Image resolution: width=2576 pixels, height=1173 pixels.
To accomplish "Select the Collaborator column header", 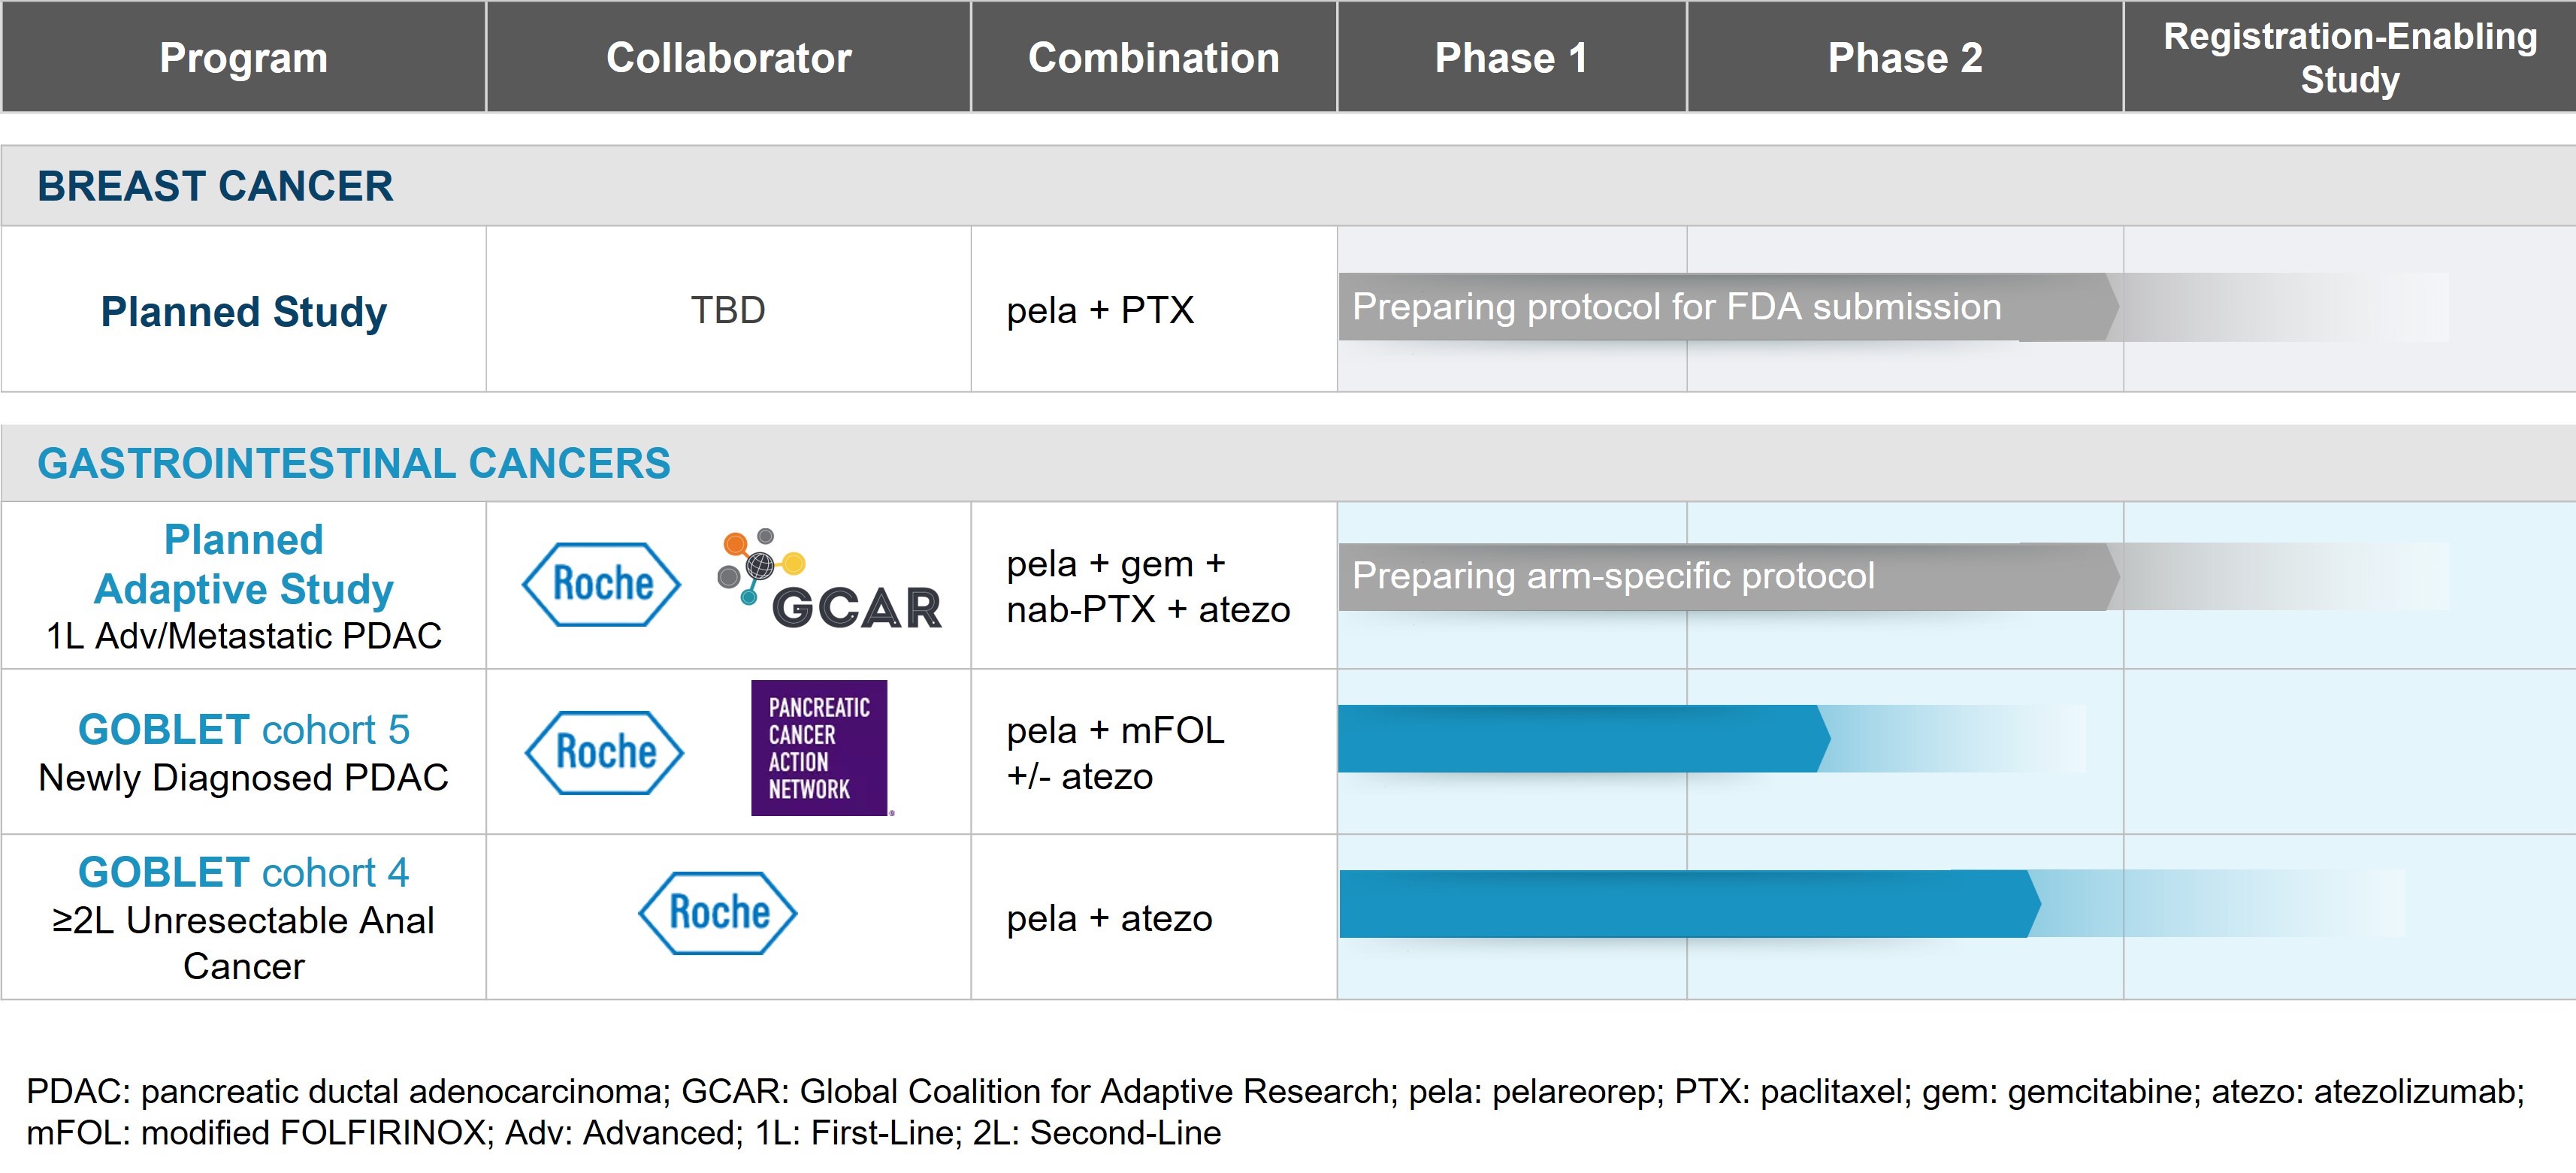I will [728, 58].
